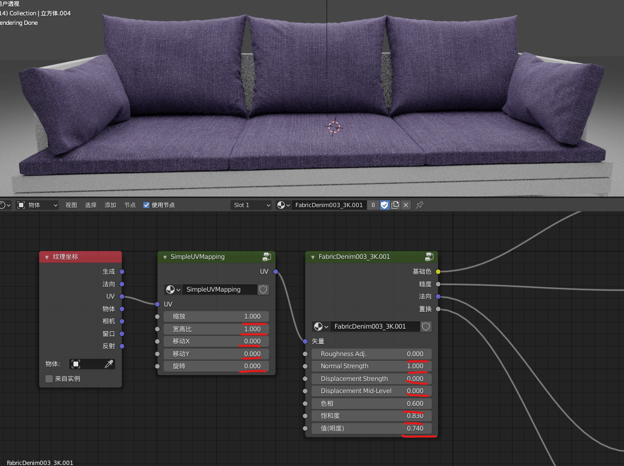Click the SimpleUVMapping group name field
This screenshot has width=624, height=466.
(220, 290)
